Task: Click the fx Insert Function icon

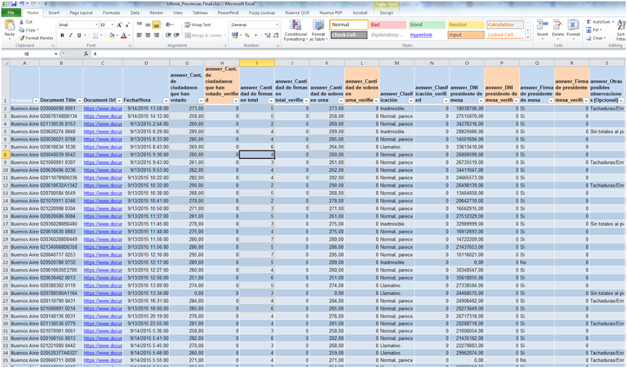Action: tap(86, 54)
